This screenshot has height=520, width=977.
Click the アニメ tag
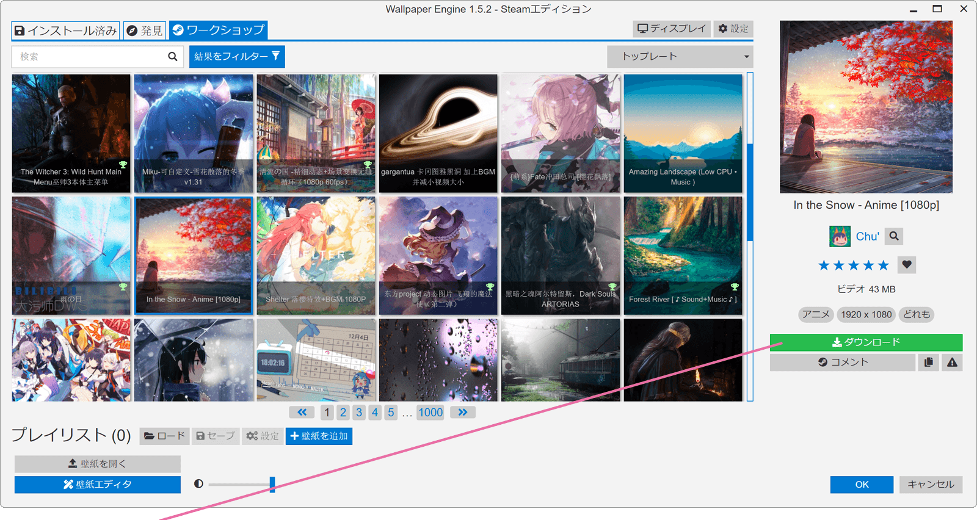click(816, 314)
